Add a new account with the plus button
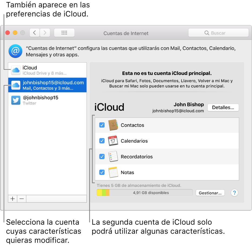This screenshot has height=245, width=252. pos(12,199)
